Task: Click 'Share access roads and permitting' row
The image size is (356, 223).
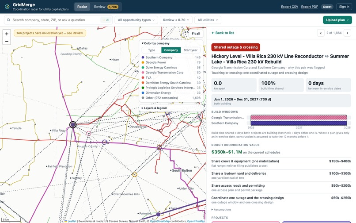Action: (x=281, y=188)
